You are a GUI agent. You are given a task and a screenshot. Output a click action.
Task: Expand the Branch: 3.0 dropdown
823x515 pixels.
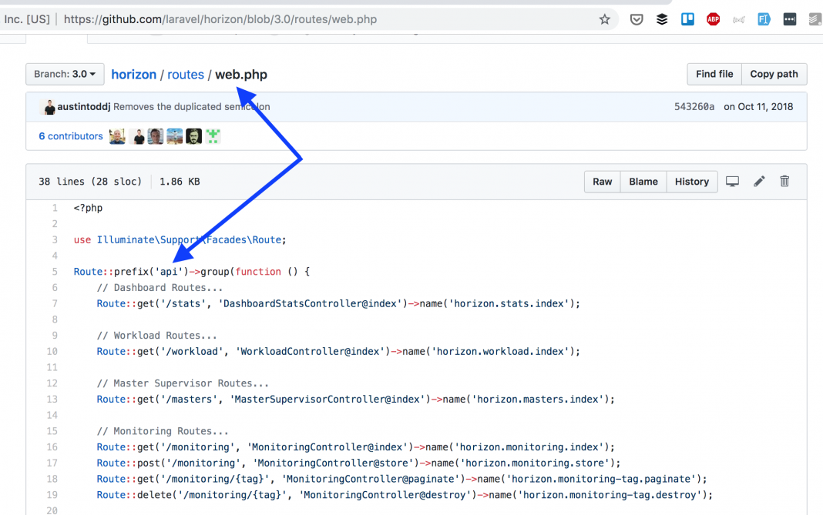coord(65,75)
